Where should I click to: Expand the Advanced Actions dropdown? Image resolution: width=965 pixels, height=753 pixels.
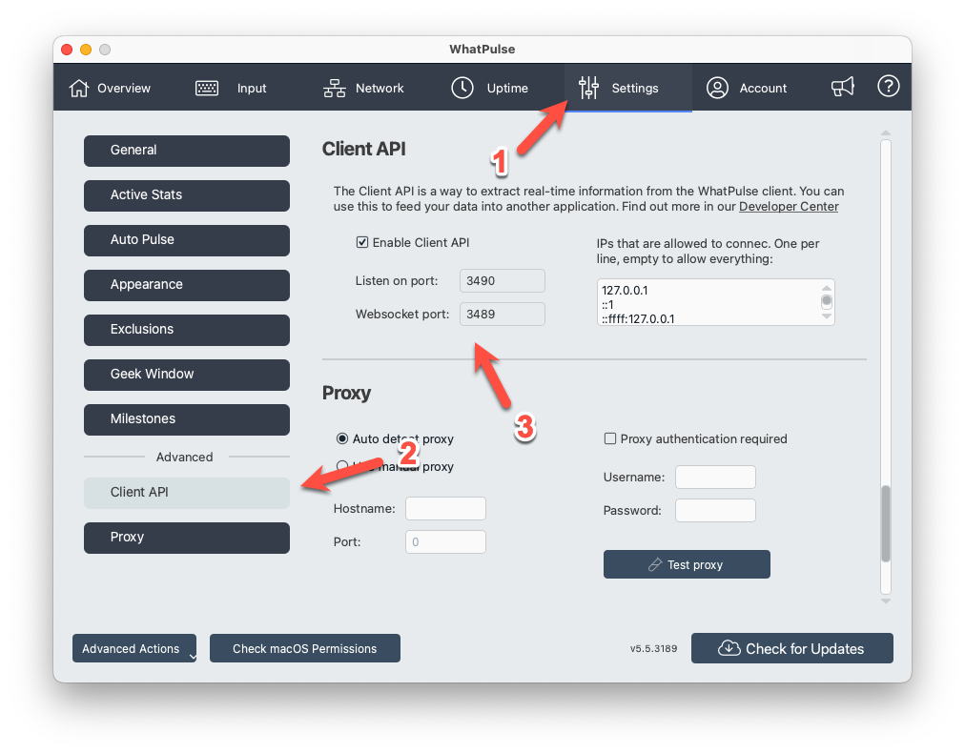[x=134, y=648]
